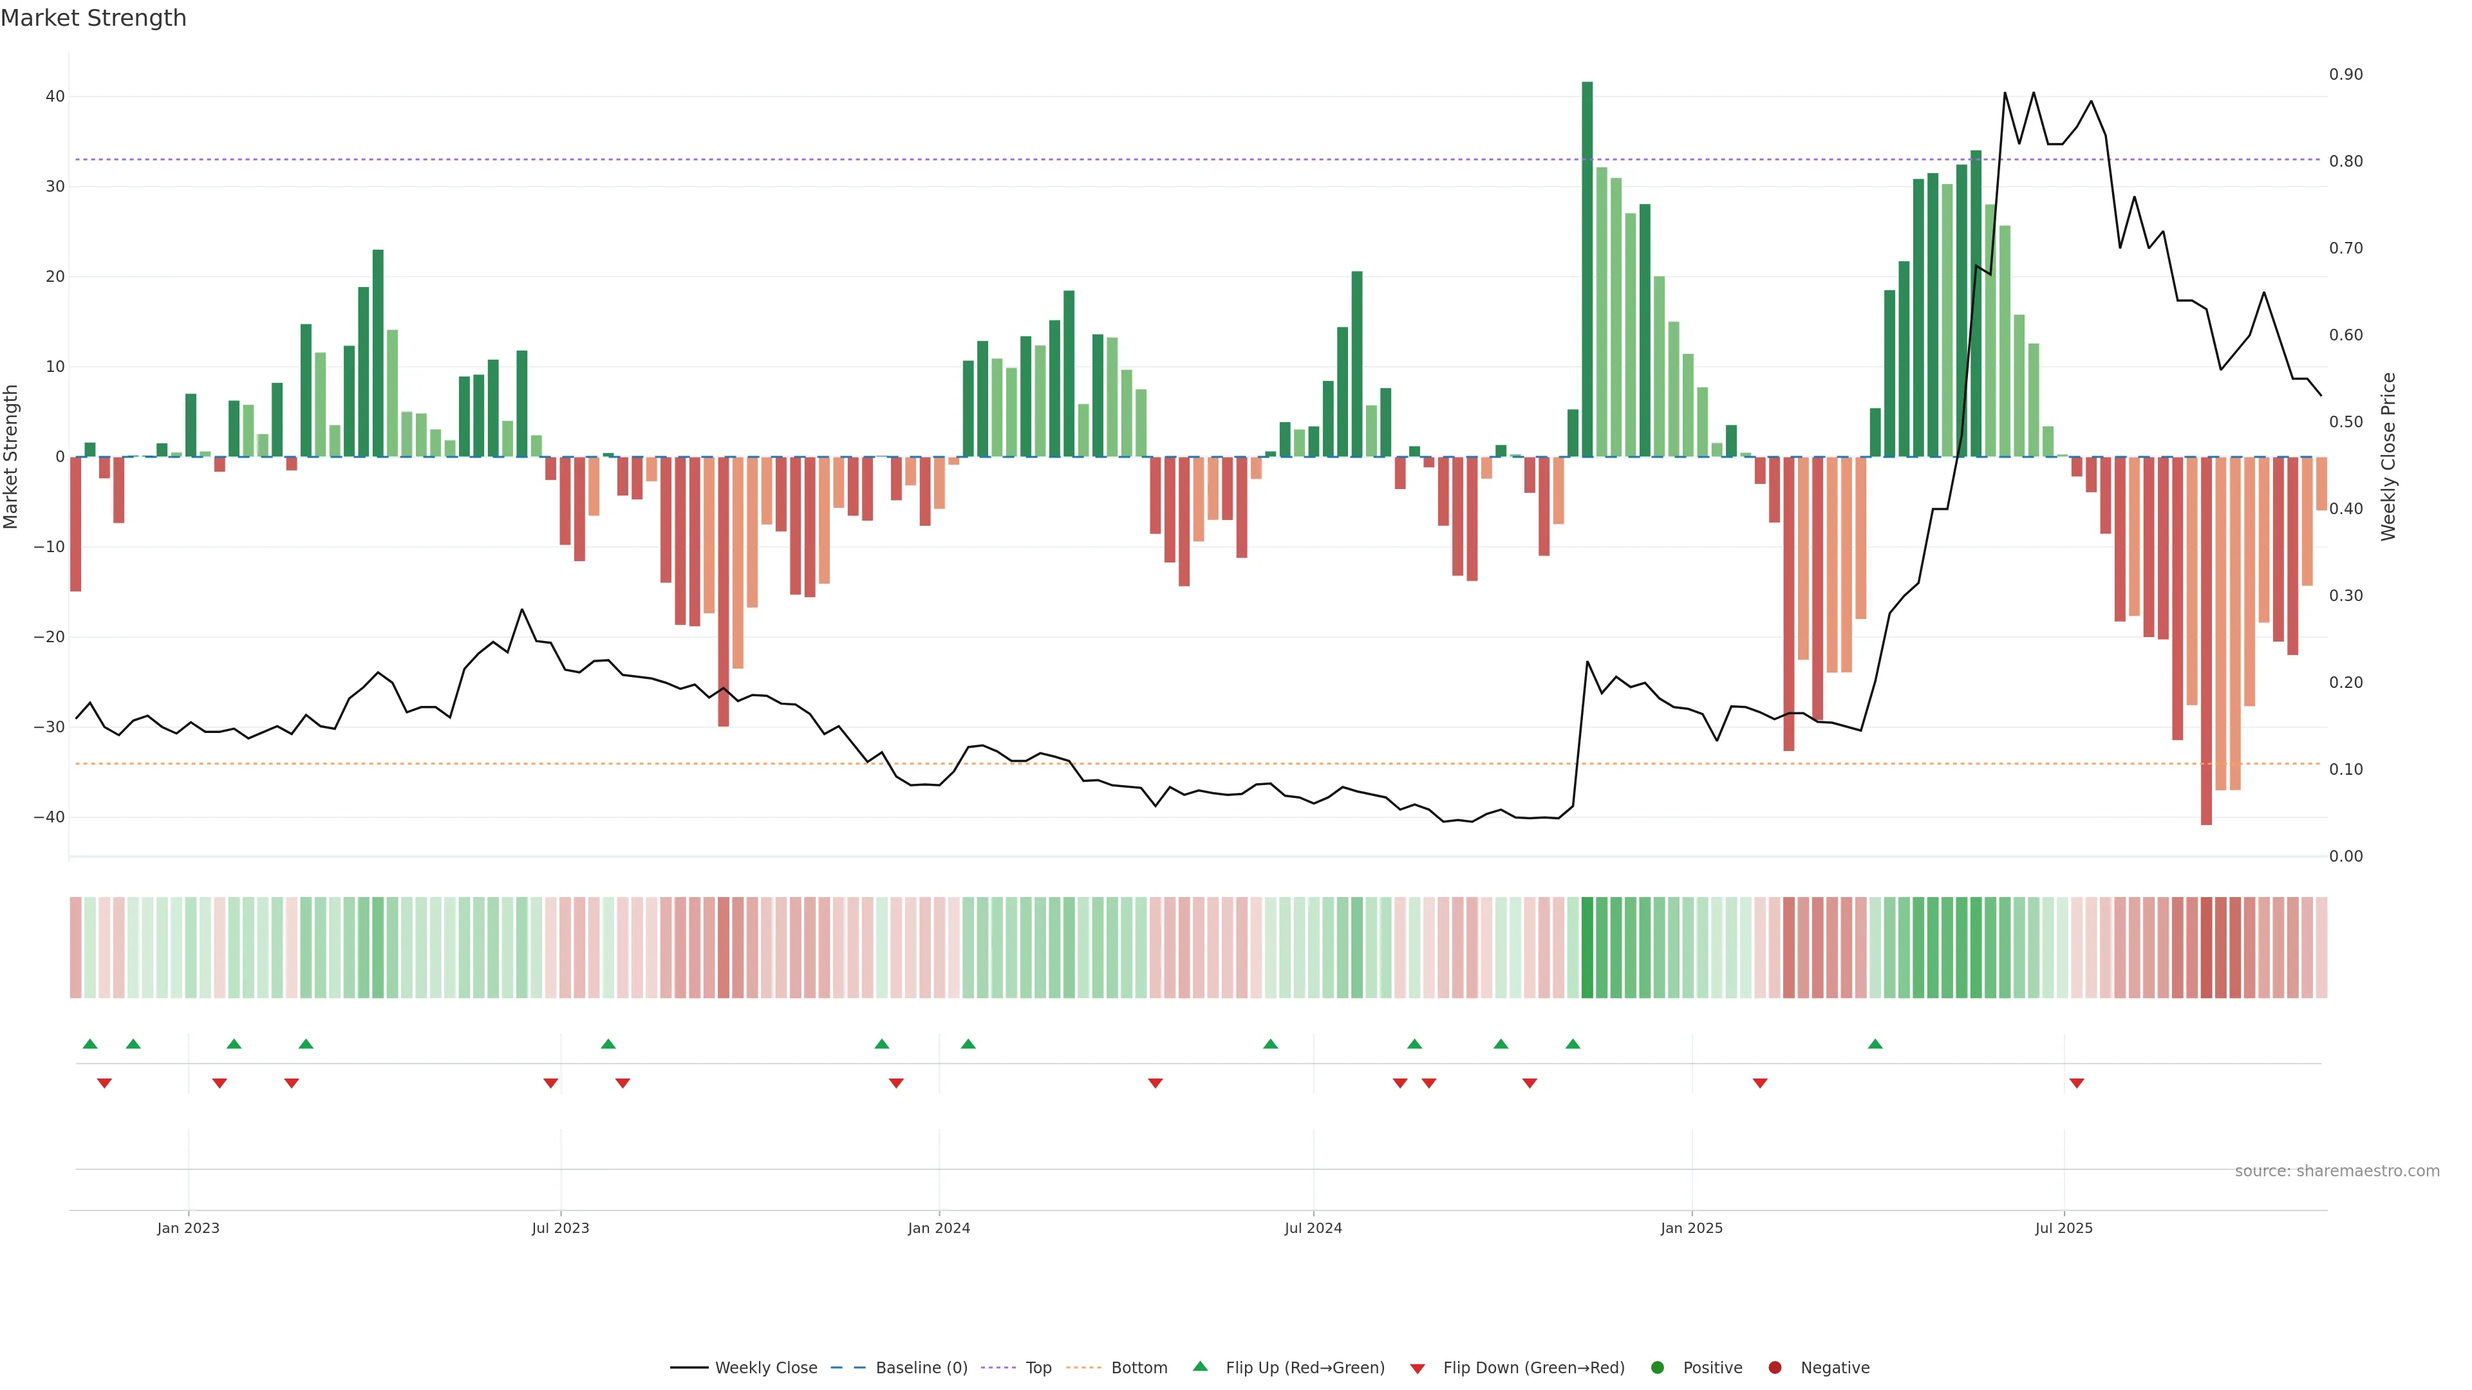
Task: Click the Flip Up green triangle legend icon
Action: [1199, 1366]
